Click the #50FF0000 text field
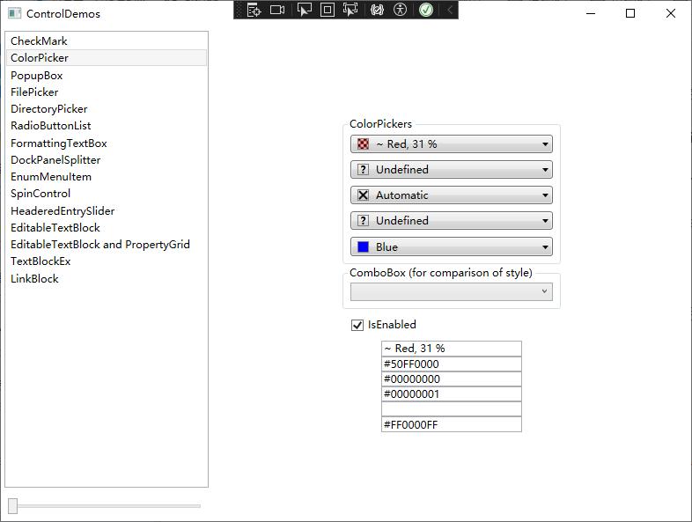Viewport: 692px width, 522px height. coord(451,364)
